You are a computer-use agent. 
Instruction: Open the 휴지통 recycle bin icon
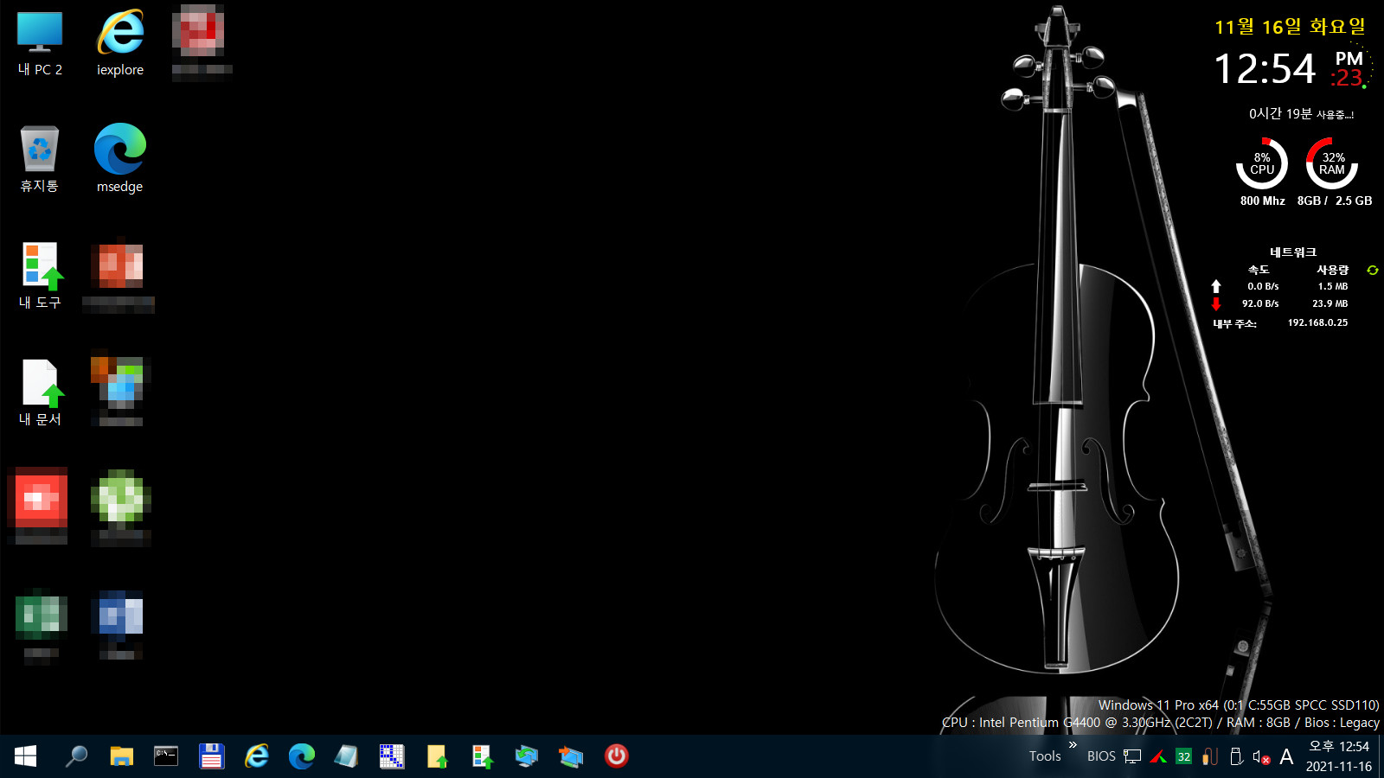pos(40,160)
